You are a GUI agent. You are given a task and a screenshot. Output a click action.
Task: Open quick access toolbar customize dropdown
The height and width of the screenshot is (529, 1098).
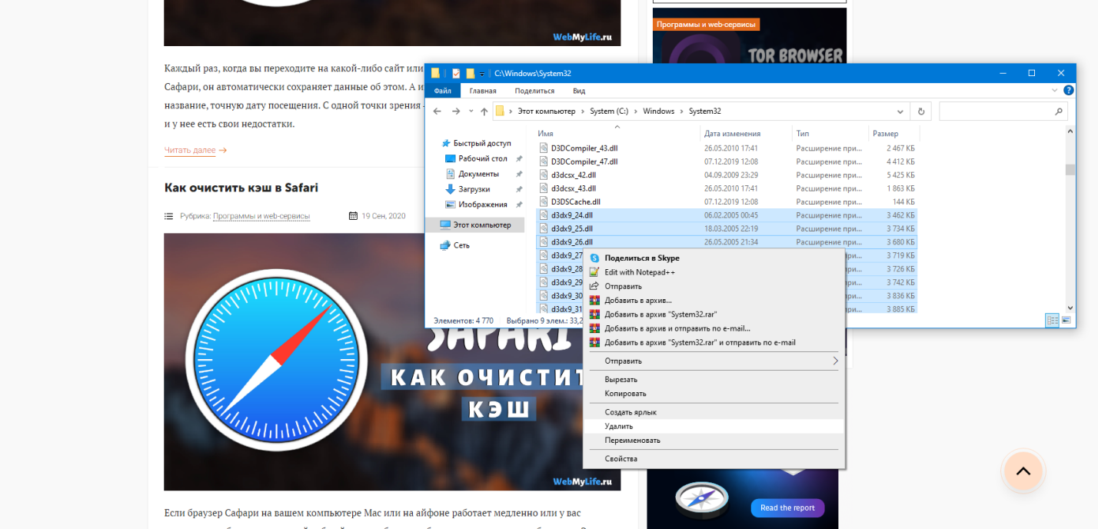pyautogui.click(x=482, y=74)
